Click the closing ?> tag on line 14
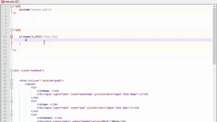Screen dimensions: 217x122 coord(15,50)
